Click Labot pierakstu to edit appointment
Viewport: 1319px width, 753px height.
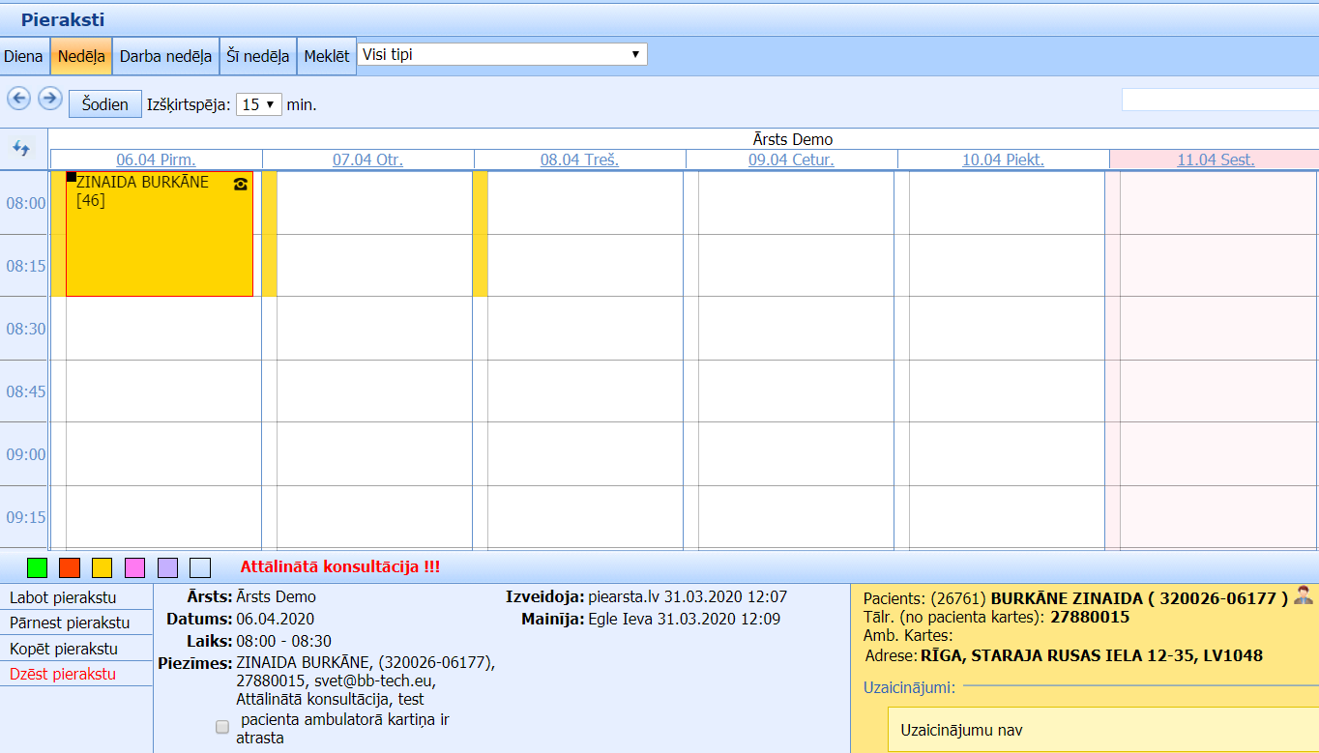tap(63, 596)
